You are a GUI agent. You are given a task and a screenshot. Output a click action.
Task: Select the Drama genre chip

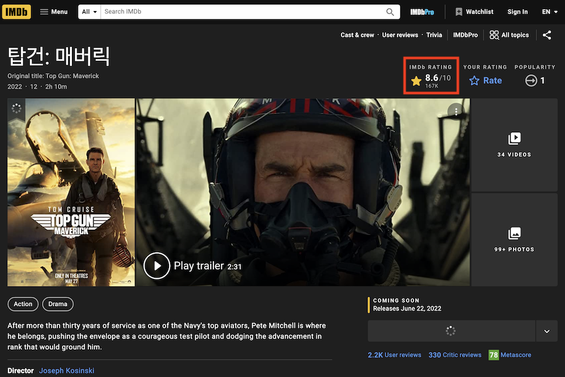(58, 304)
